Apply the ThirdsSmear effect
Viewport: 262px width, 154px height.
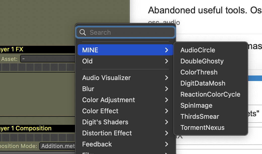(200, 117)
